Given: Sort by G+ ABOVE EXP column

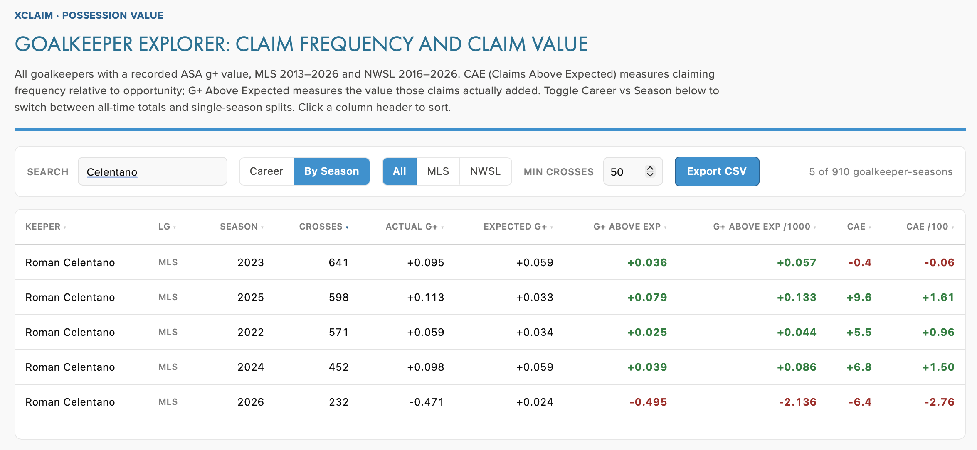Looking at the screenshot, I should (x=630, y=227).
